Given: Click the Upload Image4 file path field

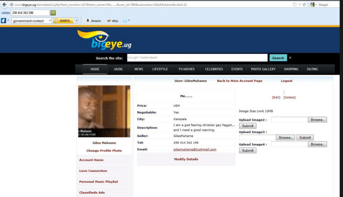Looking at the screenshot, I should click(x=289, y=144).
